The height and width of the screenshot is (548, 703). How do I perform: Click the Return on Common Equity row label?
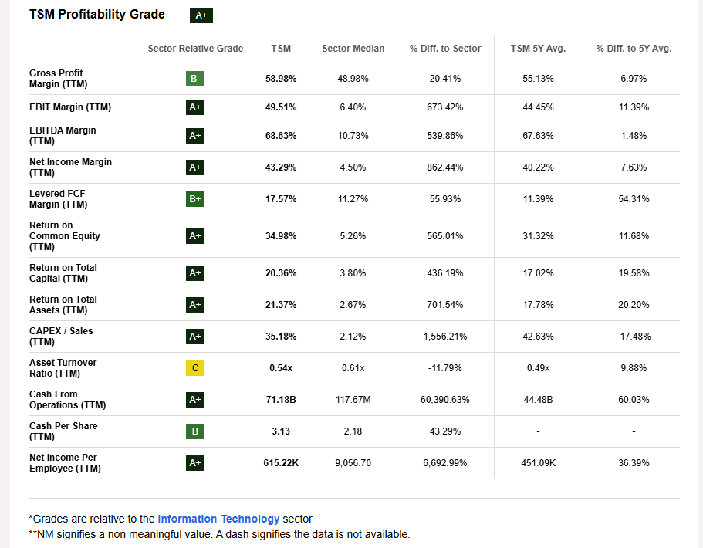click(65, 236)
